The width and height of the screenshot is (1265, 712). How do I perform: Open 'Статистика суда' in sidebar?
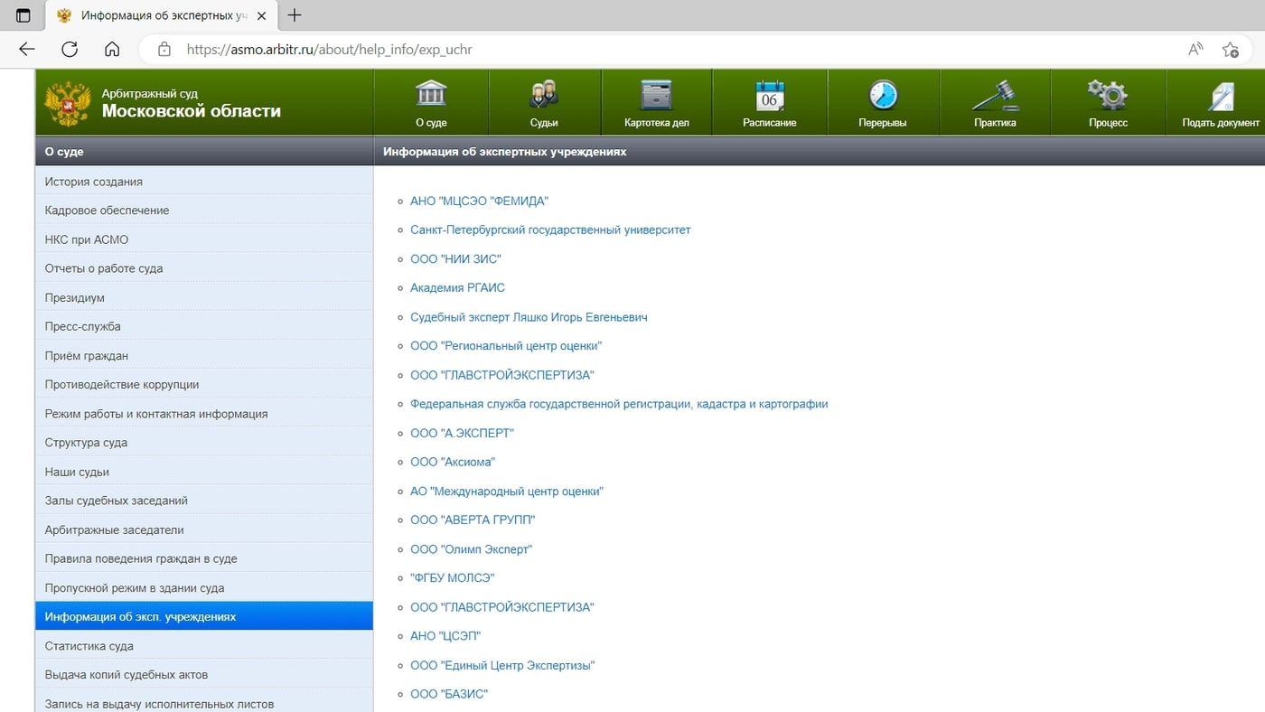[x=204, y=646]
